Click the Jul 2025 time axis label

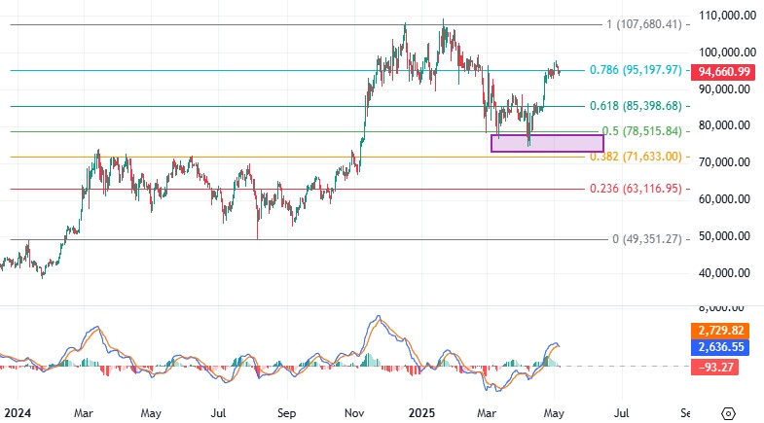pyautogui.click(x=621, y=413)
